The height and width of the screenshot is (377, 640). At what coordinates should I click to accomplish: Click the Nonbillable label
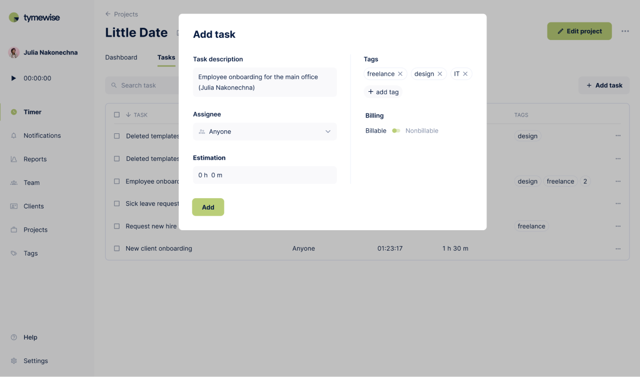(422, 131)
